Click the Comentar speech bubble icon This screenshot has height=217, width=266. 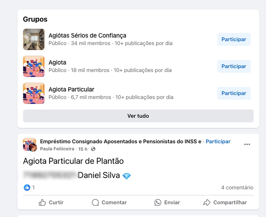coord(95,202)
